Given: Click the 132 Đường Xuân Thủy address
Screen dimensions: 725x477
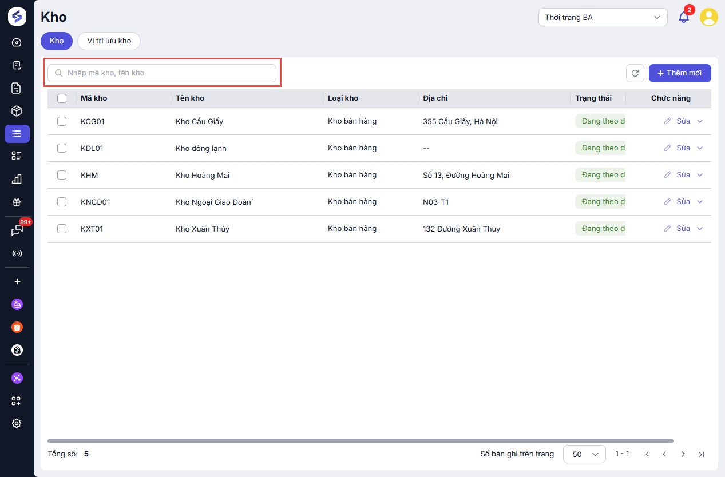Looking at the screenshot, I should point(461,229).
